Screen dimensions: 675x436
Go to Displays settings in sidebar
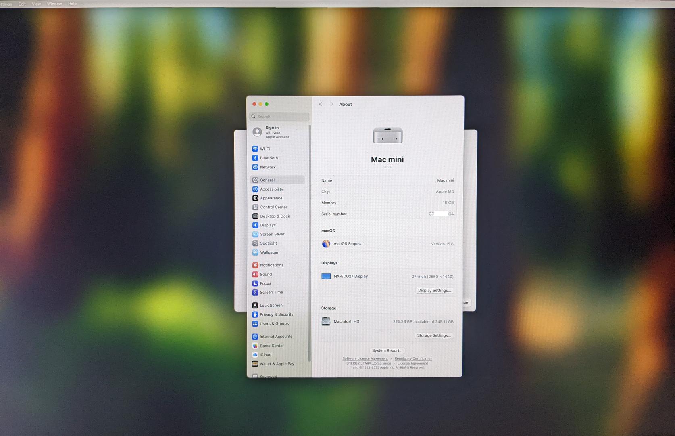pos(267,225)
